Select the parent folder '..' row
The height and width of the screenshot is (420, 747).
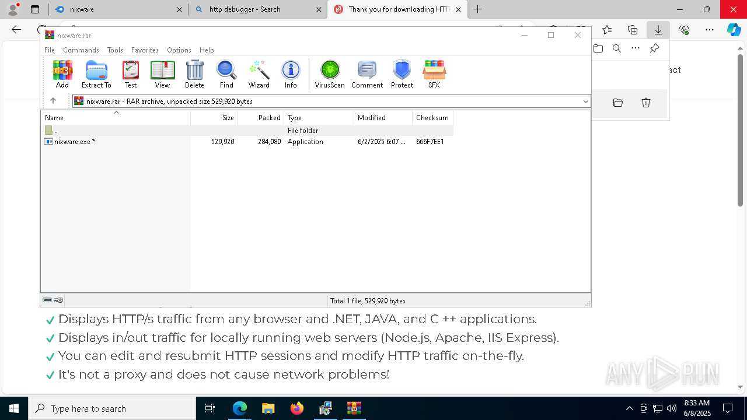click(x=247, y=131)
